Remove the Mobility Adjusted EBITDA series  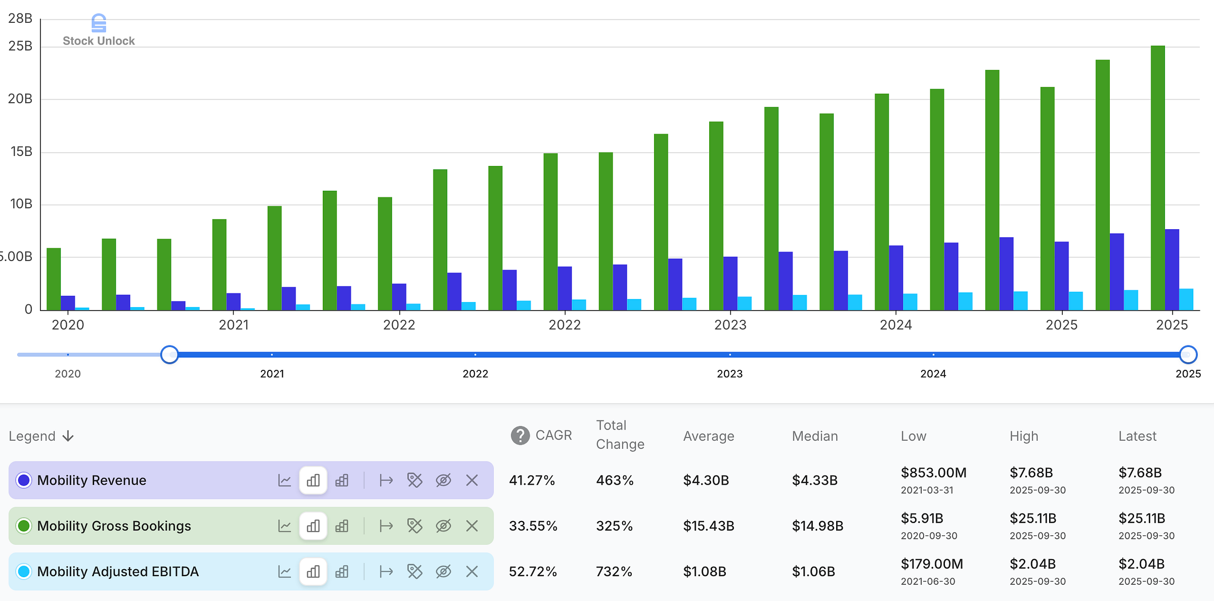[x=472, y=571]
